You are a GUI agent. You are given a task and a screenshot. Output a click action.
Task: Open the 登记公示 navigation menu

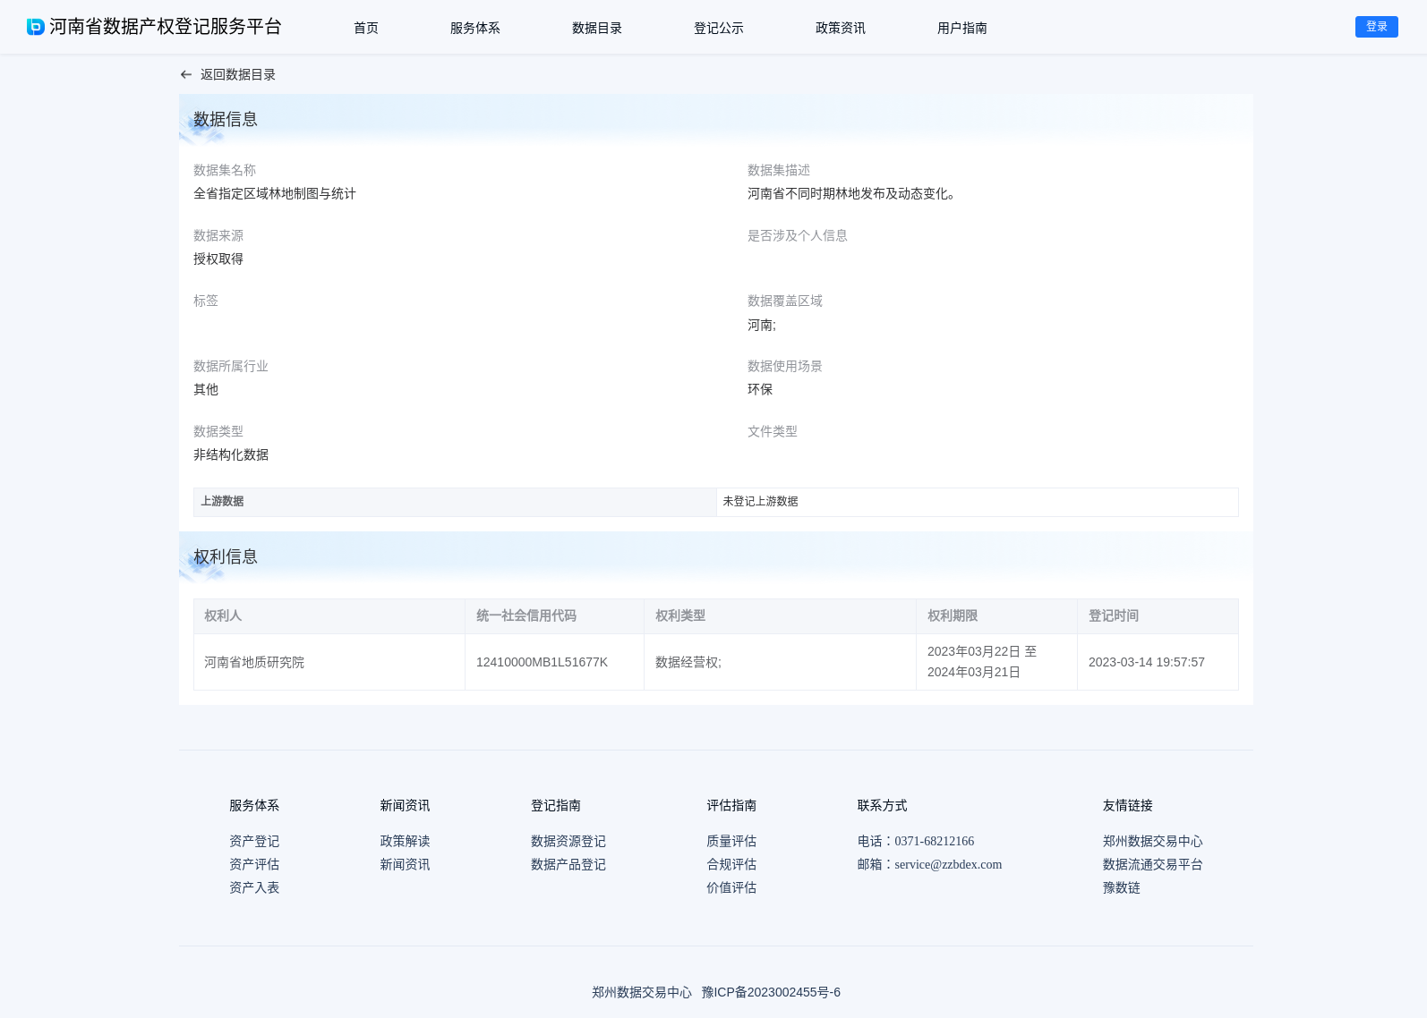[x=719, y=28]
